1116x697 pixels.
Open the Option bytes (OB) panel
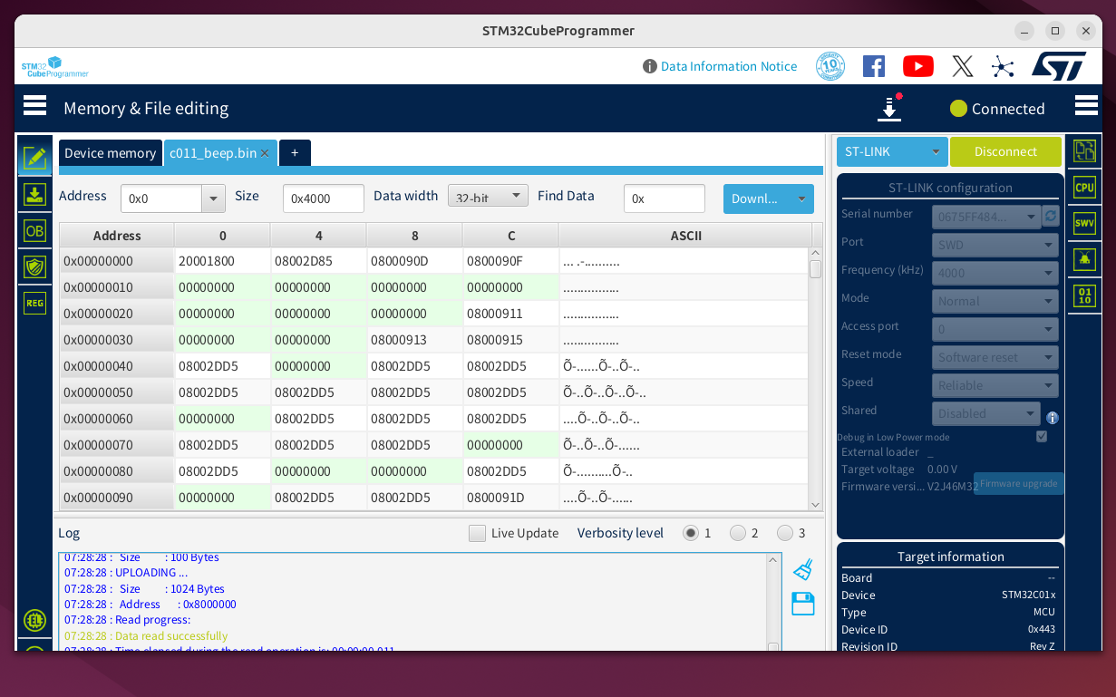[x=34, y=231]
